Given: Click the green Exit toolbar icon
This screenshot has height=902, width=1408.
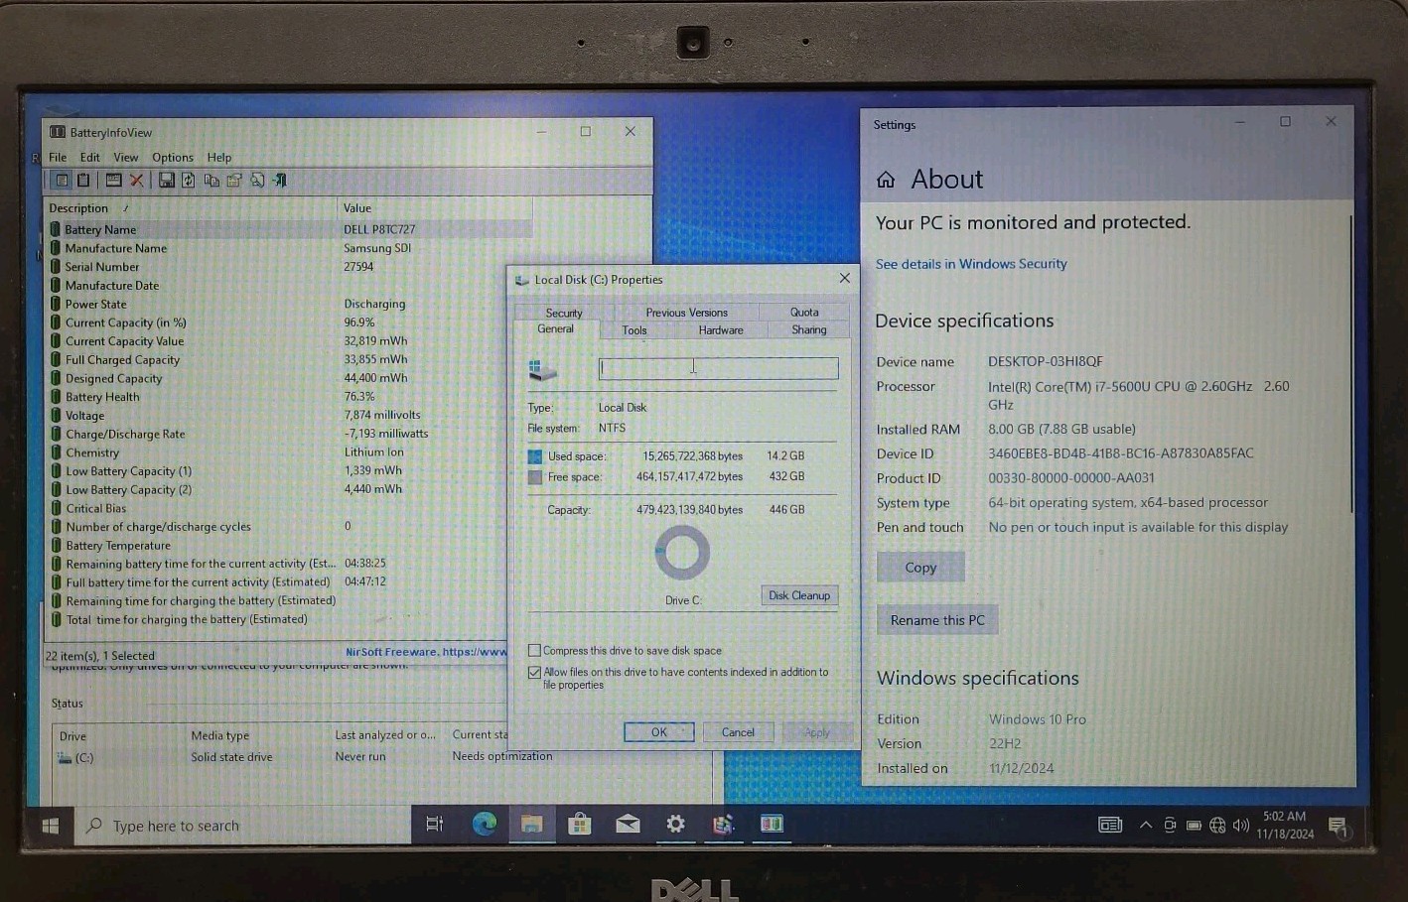Looking at the screenshot, I should point(280,181).
